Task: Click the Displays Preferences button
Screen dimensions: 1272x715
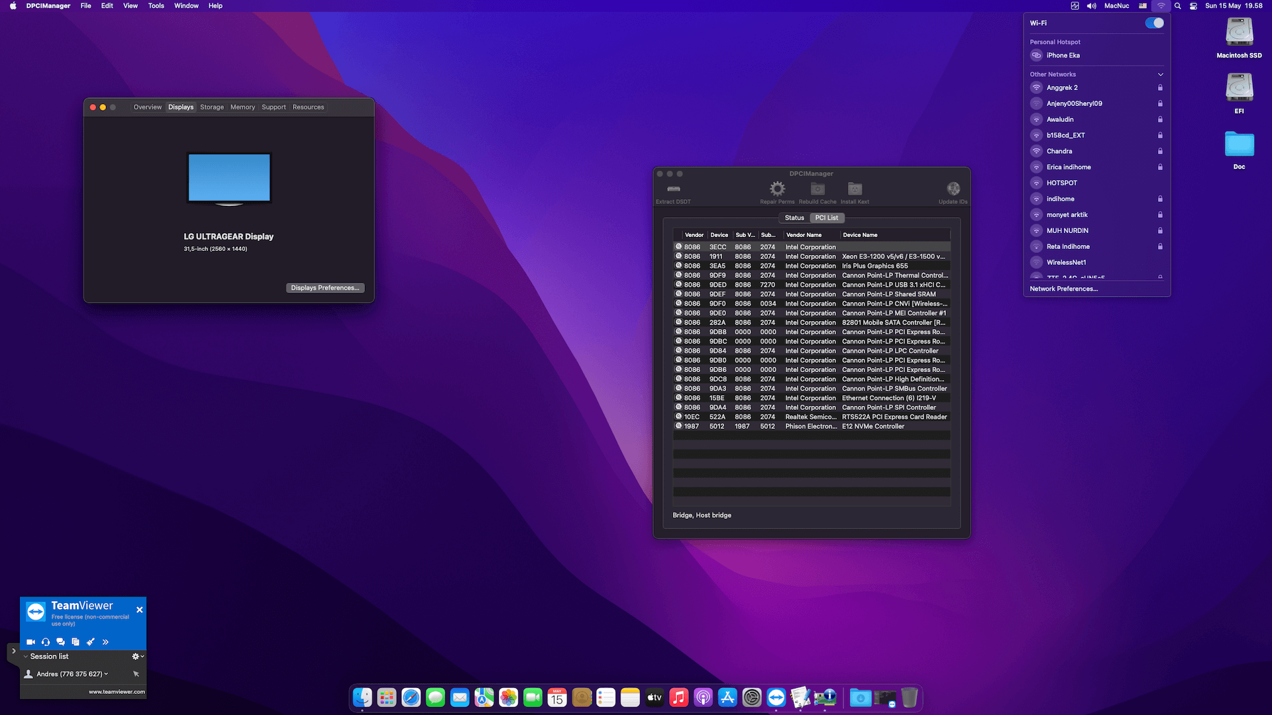Action: click(325, 287)
